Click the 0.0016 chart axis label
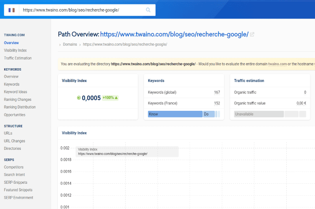This screenshot has width=315, height=209. pos(66,172)
